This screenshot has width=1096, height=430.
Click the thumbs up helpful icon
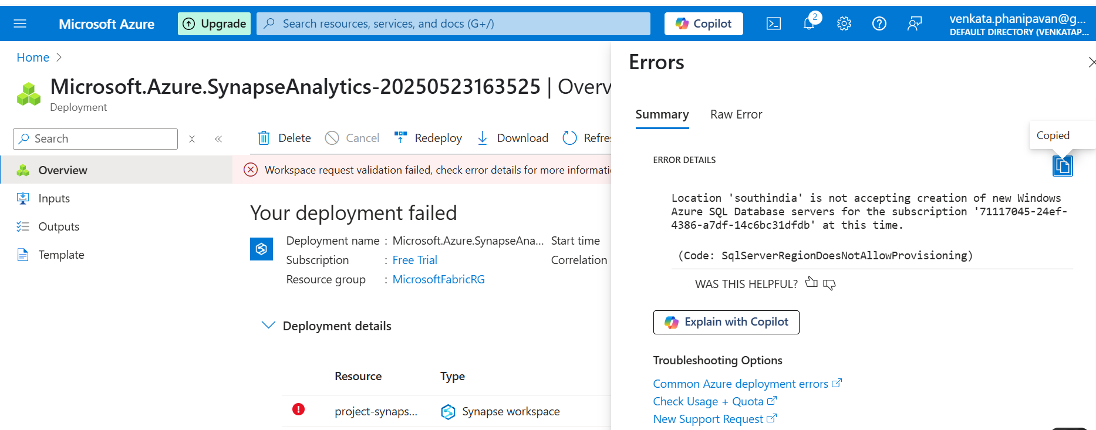[x=811, y=283]
